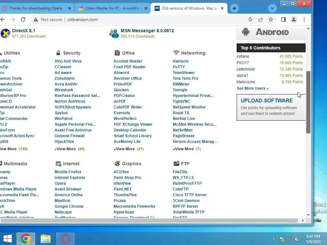Switch to Clean Master for PC tab

(112, 8)
